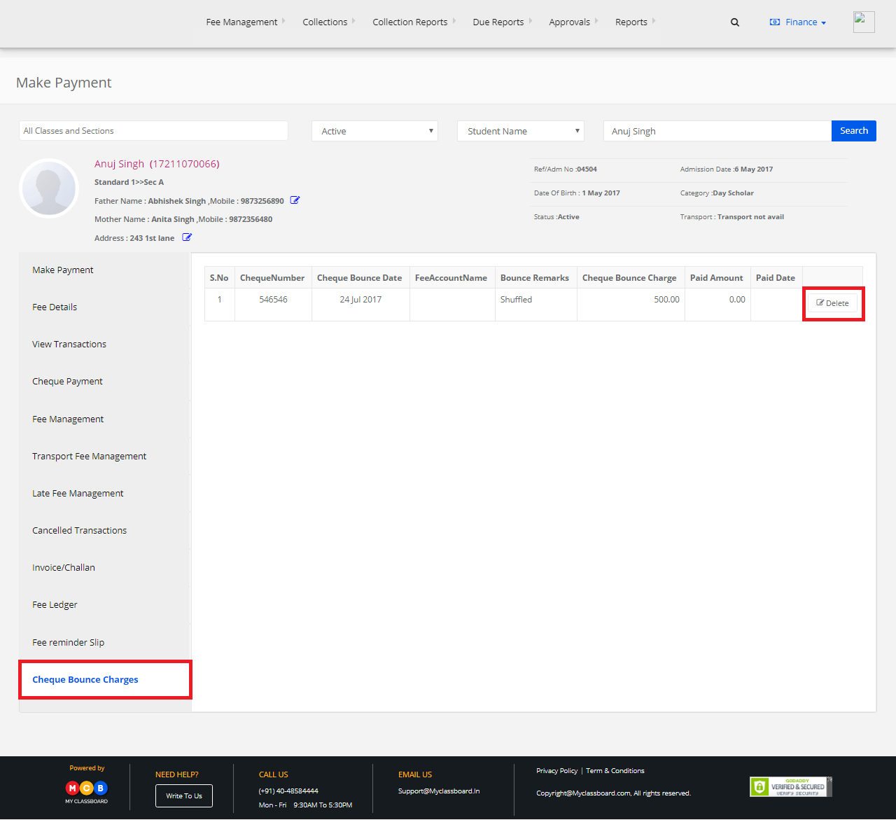Open Cheque Payment in side menu
The image size is (896, 820).
coord(104,382)
